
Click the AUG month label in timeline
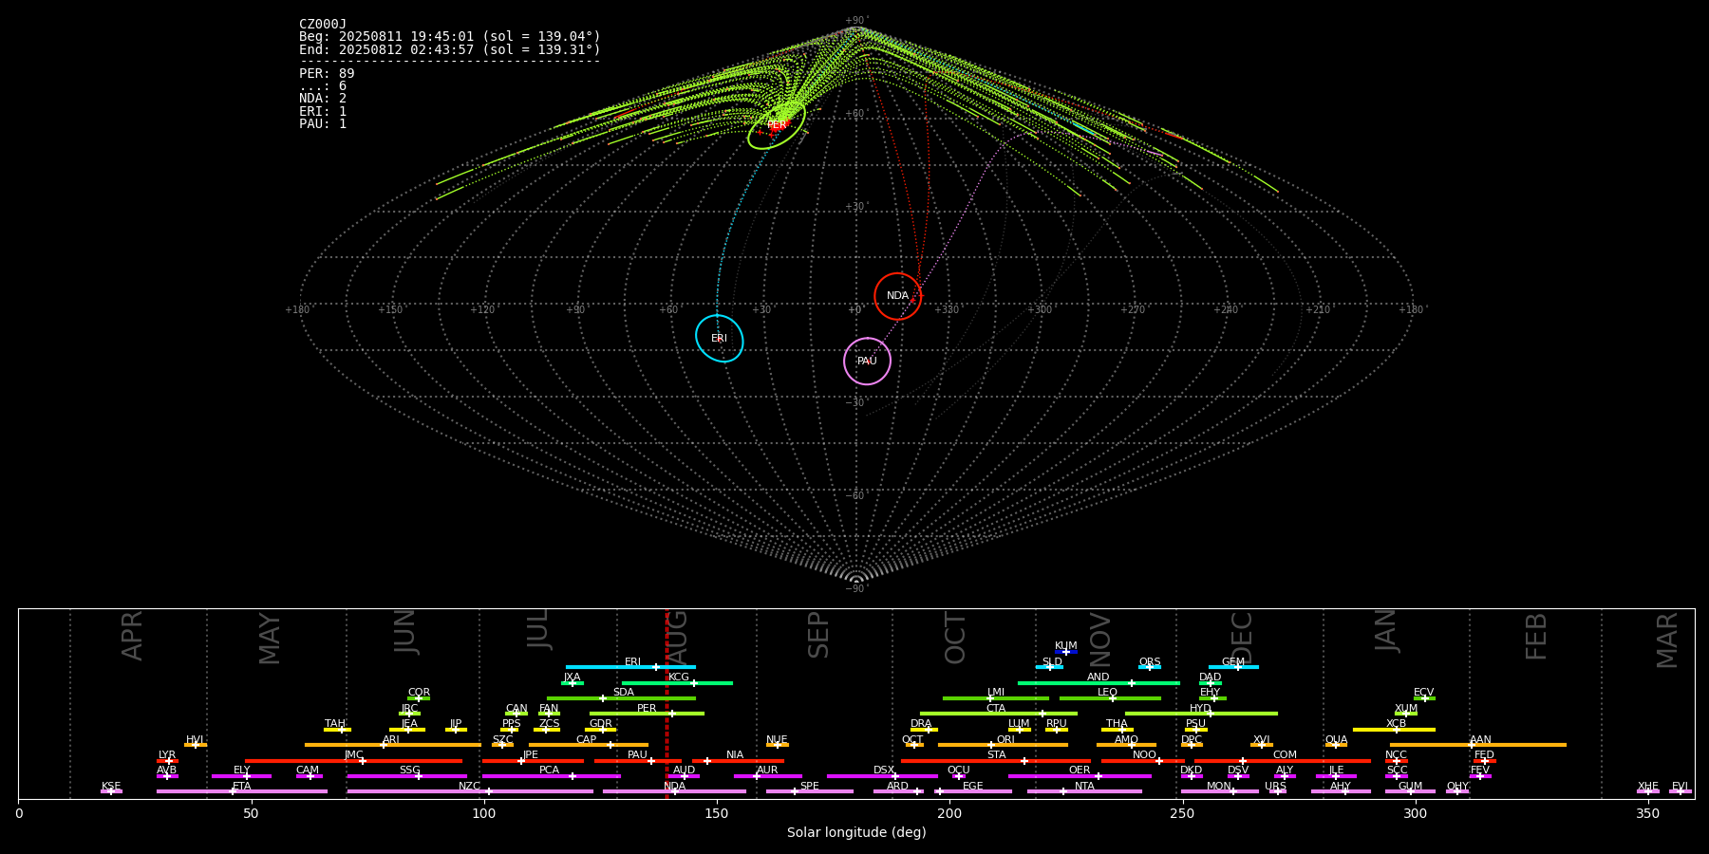point(677,638)
